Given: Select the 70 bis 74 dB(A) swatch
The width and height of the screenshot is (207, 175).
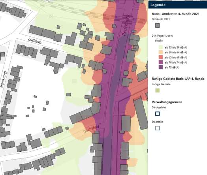Looking at the screenshot, I should pyautogui.click(x=161, y=62).
